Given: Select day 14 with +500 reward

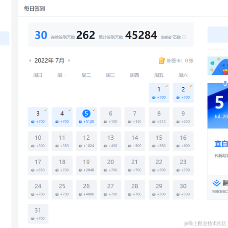Looking at the screenshot, I should 135,141.
